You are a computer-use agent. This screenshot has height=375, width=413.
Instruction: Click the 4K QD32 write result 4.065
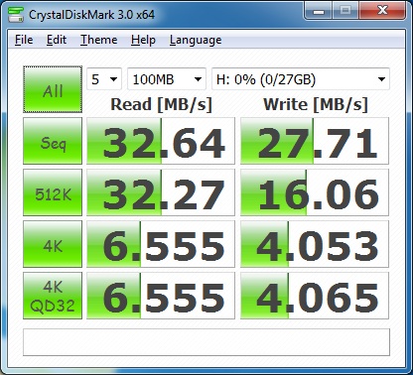tap(315, 296)
